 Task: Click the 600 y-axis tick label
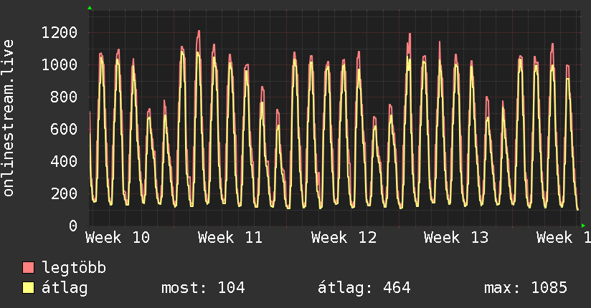[64, 129]
